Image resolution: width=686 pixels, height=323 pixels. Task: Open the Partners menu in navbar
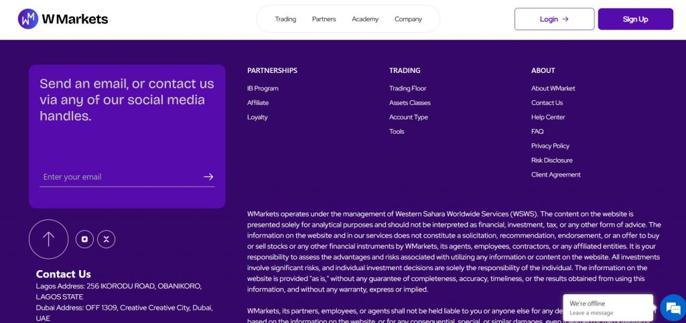324,19
